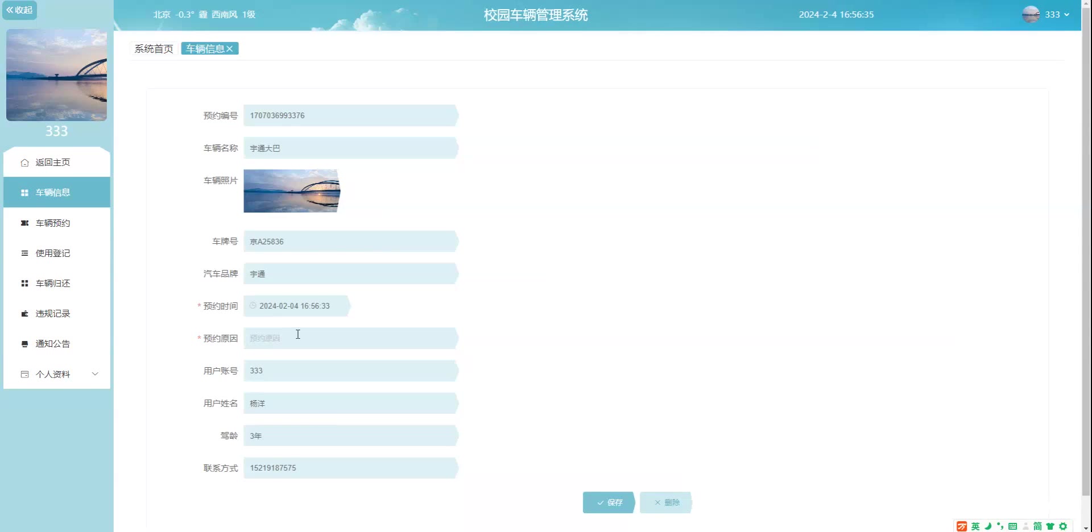The width and height of the screenshot is (1092, 532).
Task: Open 使用登记 in the sidebar
Action: pos(57,253)
